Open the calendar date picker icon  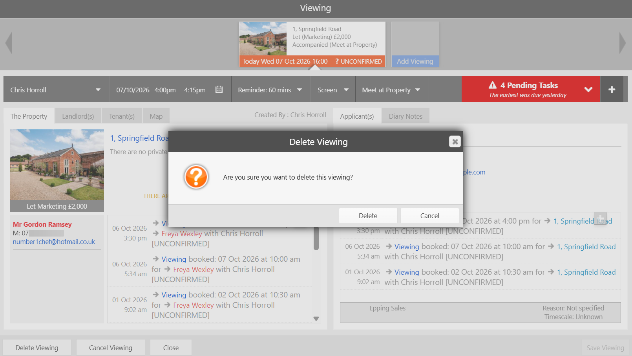(x=219, y=90)
